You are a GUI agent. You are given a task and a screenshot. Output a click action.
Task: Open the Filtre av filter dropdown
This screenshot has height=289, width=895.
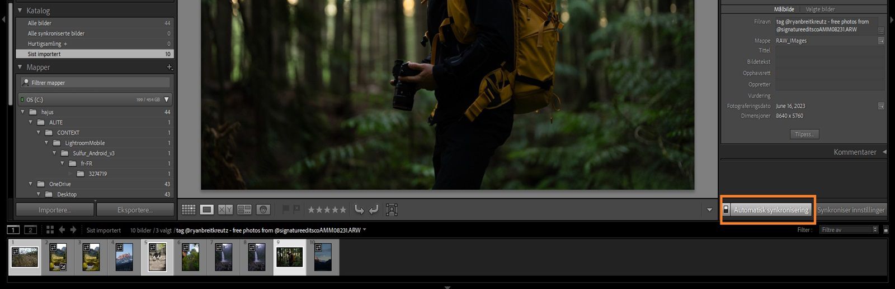coord(850,230)
